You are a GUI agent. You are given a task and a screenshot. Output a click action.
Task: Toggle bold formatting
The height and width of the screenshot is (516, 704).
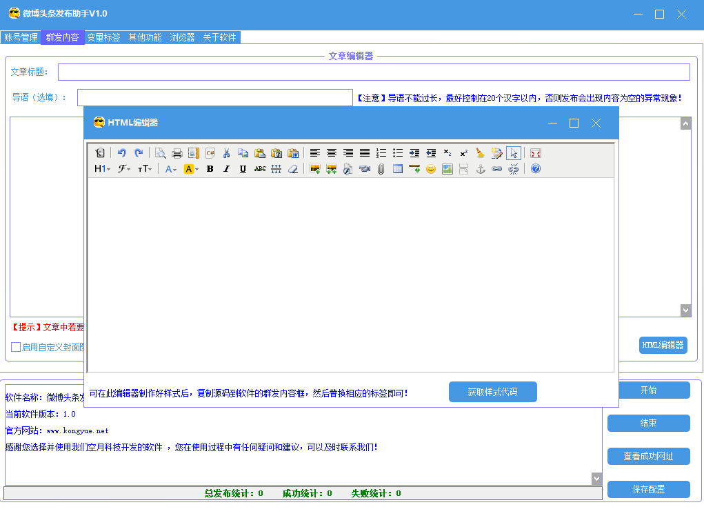(210, 169)
